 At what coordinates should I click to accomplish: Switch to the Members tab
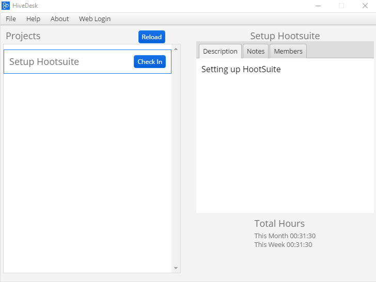pyautogui.click(x=288, y=51)
